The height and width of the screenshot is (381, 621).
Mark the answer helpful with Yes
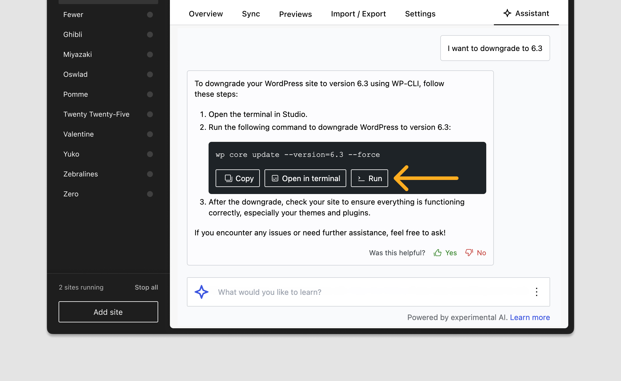tap(445, 253)
